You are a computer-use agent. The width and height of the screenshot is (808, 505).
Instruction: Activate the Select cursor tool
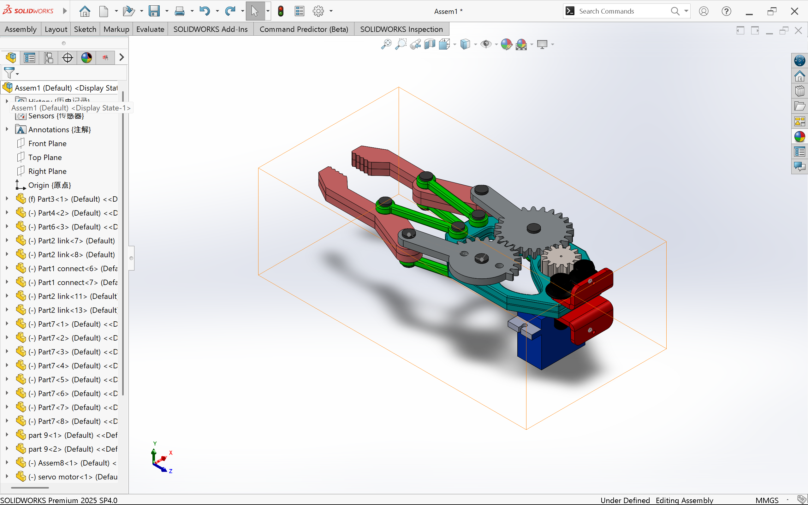click(255, 11)
